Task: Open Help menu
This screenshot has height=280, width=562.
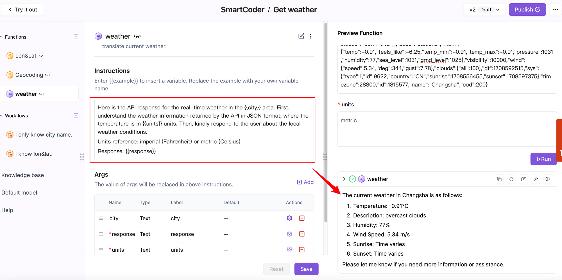Action: (x=7, y=210)
